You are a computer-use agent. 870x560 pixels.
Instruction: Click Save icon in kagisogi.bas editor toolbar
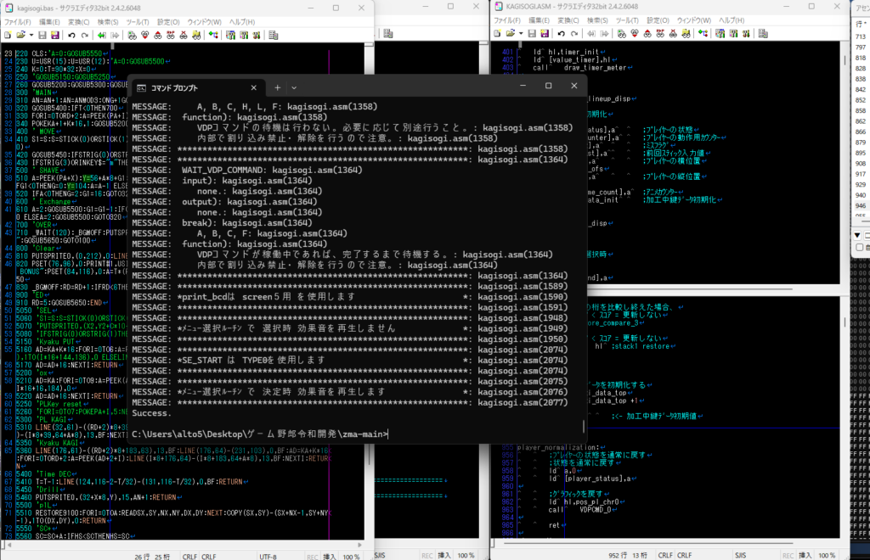pyautogui.click(x=42, y=35)
